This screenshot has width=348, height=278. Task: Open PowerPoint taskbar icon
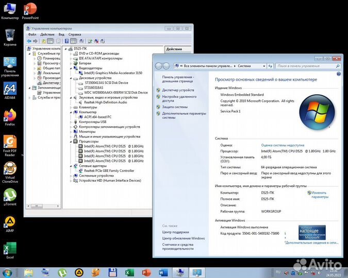pos(146,273)
